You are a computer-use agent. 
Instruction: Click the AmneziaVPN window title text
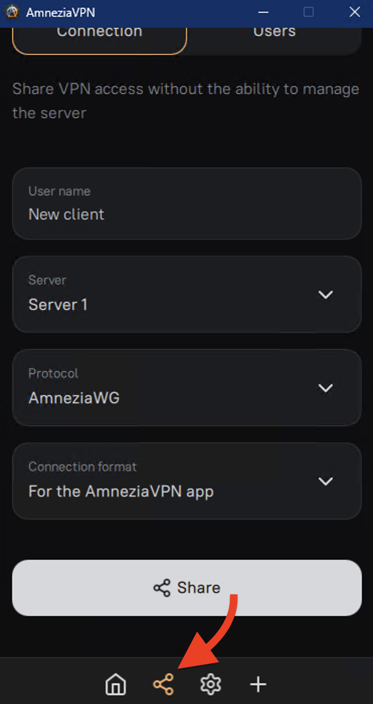tap(60, 12)
